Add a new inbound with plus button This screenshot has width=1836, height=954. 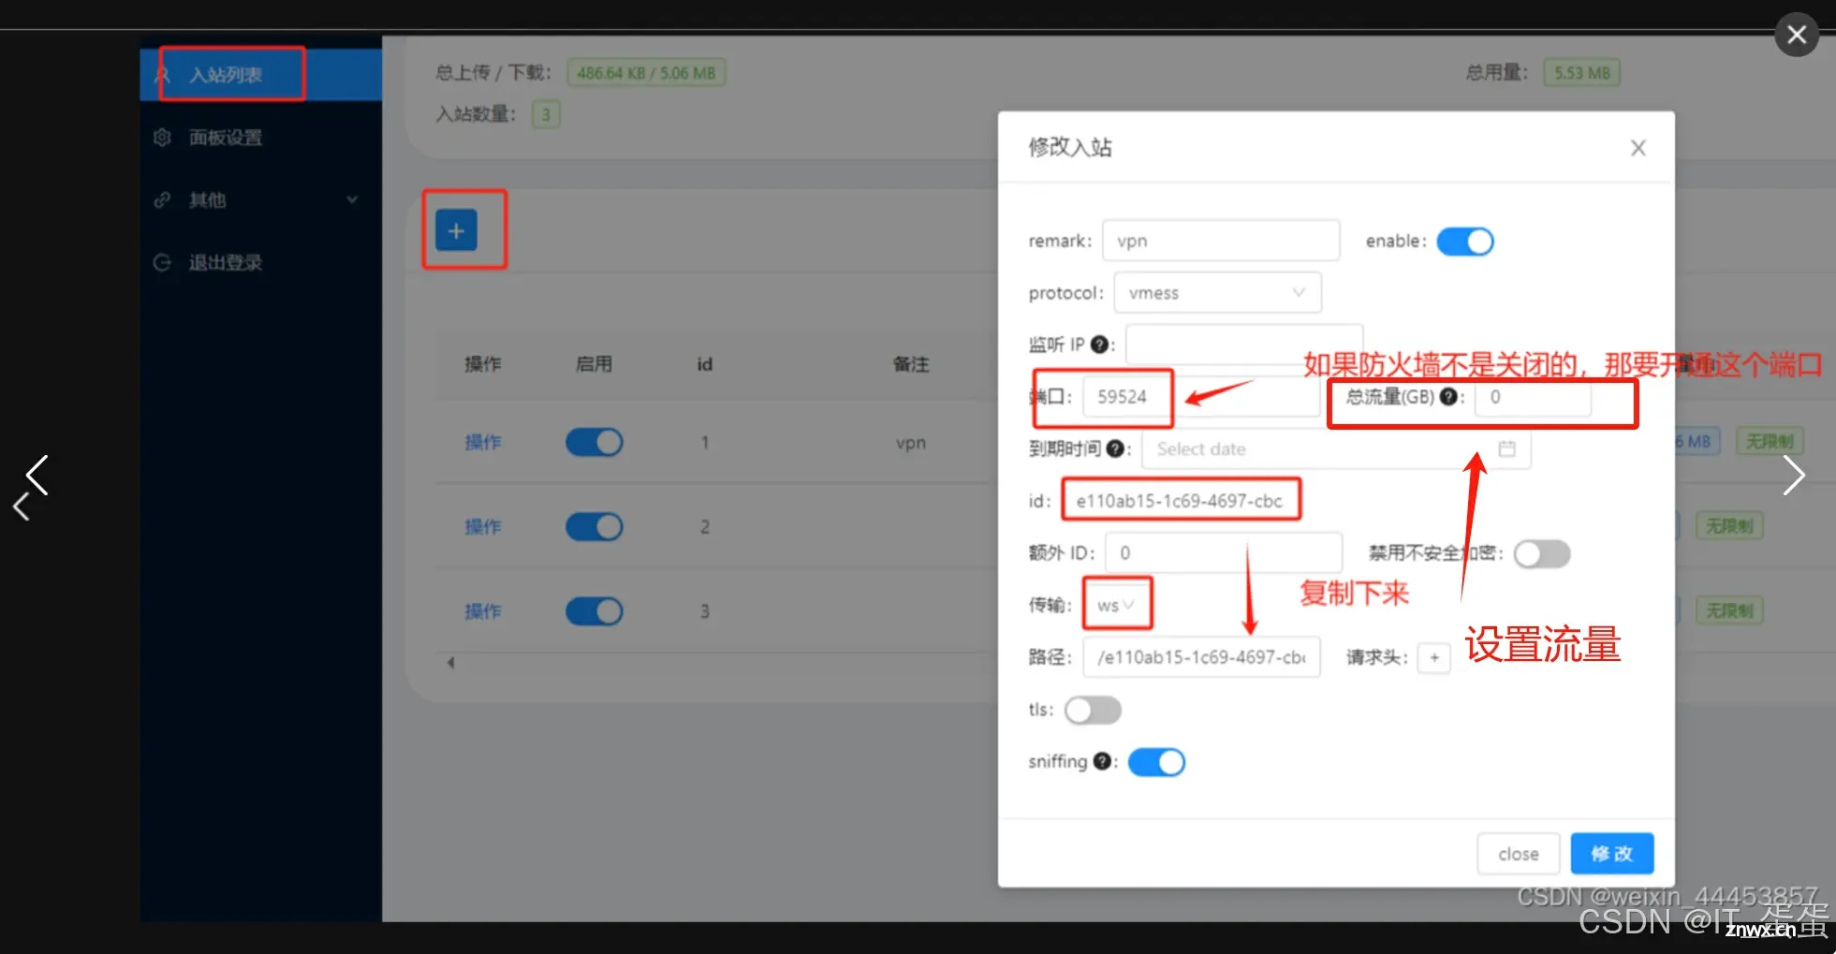coord(456,230)
